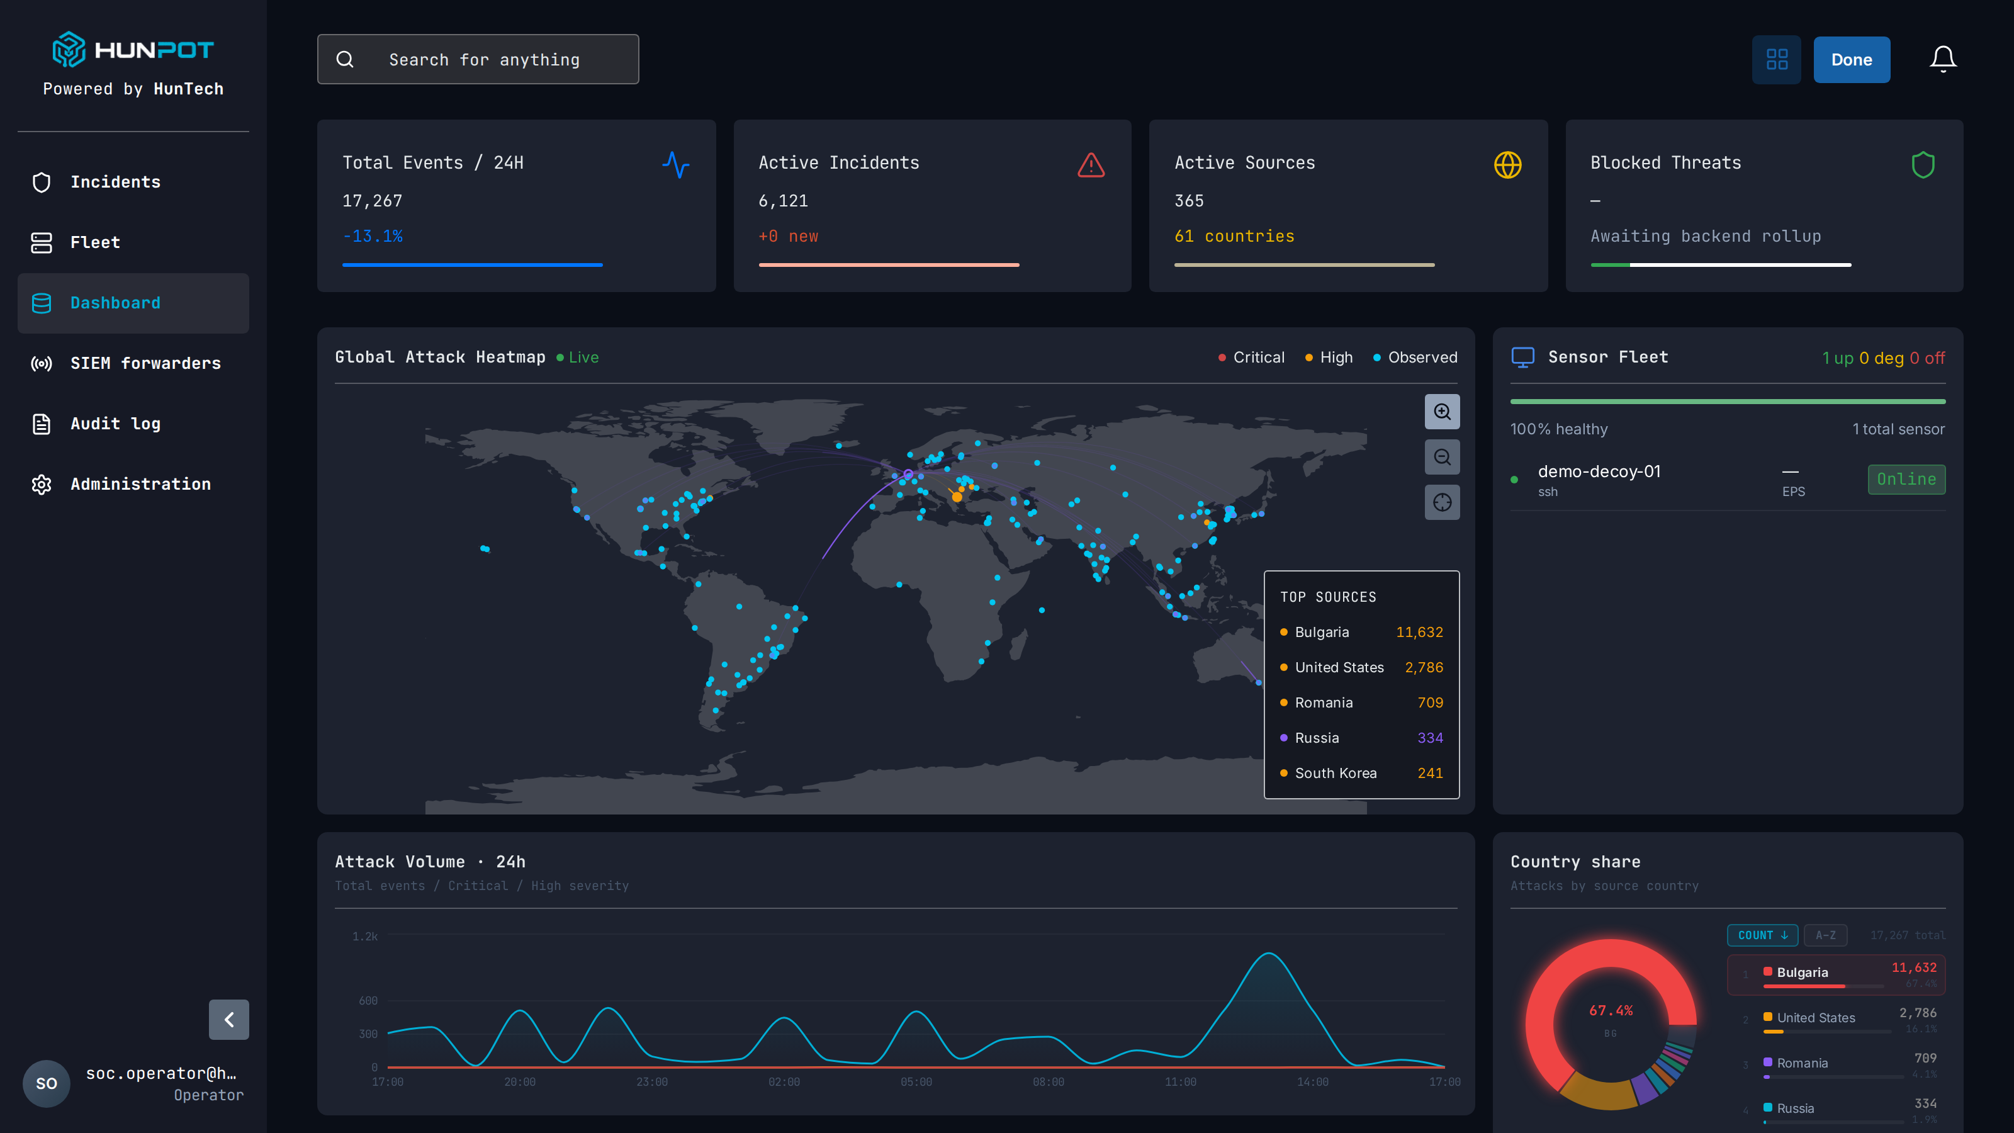Click the Search for anything field
2014x1133 pixels.
(478, 59)
